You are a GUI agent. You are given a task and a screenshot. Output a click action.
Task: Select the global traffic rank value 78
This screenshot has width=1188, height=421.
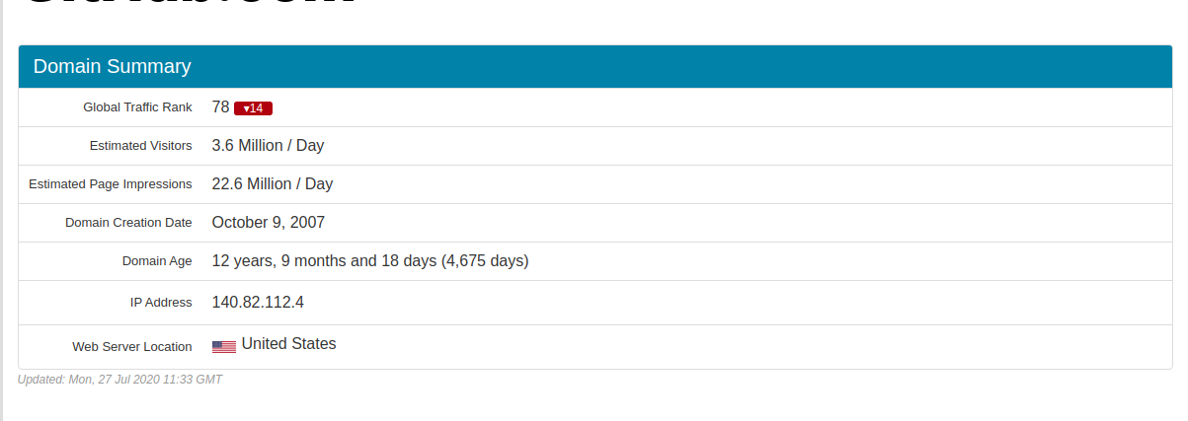pyautogui.click(x=221, y=106)
